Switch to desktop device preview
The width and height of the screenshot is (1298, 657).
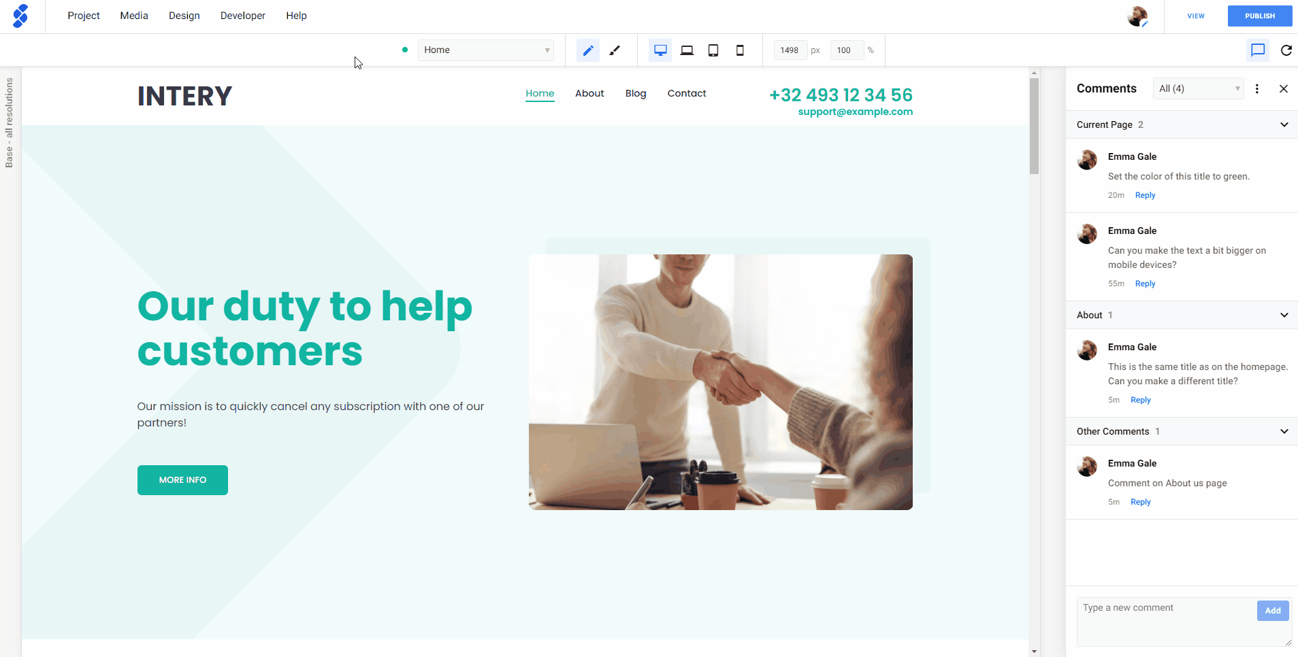[660, 50]
